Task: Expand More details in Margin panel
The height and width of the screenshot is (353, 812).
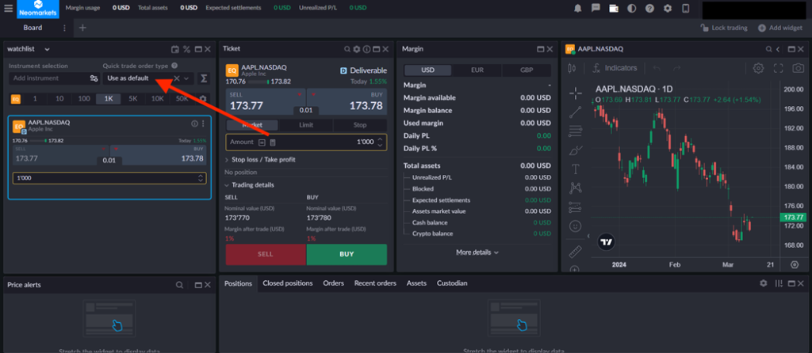Action: (x=477, y=252)
